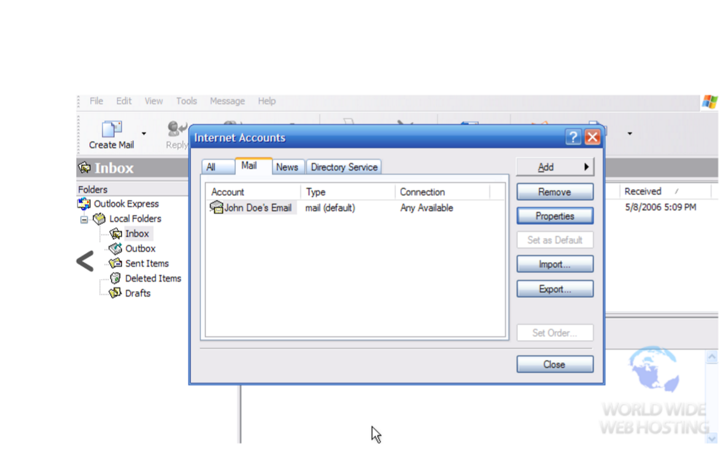Open the Help menu

(266, 101)
